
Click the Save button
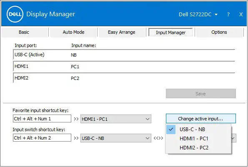(201, 94)
